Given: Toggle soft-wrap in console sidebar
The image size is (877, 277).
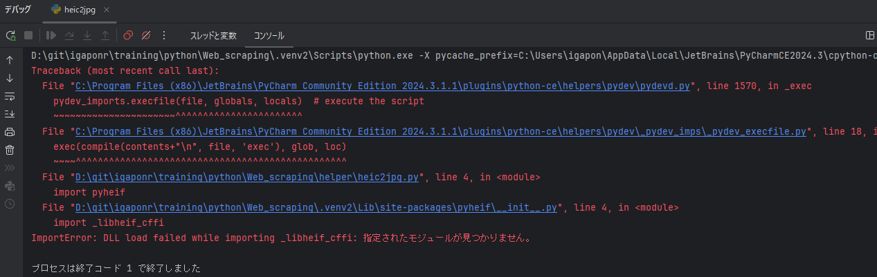Looking at the screenshot, I should [10, 96].
